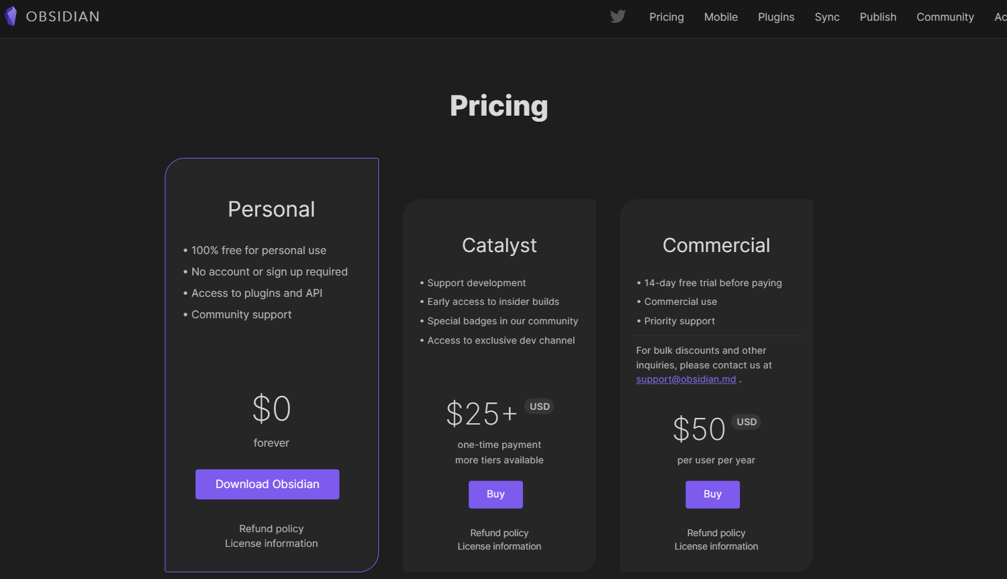Click the OBSIDIAN wordmark in header
1007x579 pixels.
pyautogui.click(x=63, y=17)
